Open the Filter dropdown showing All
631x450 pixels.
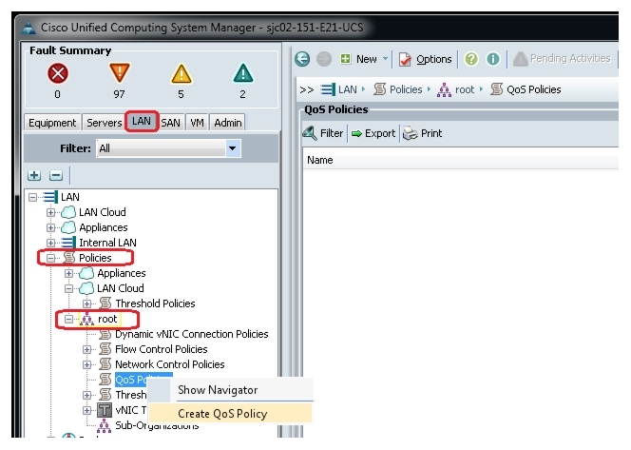pos(168,148)
